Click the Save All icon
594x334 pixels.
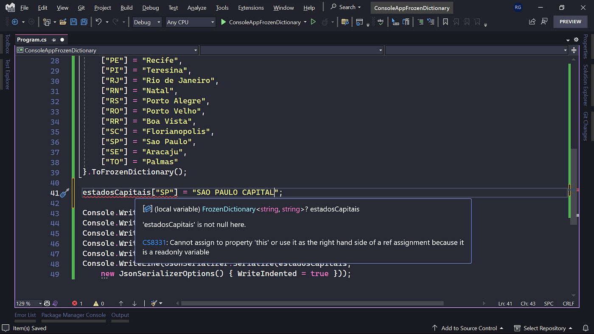click(84, 22)
